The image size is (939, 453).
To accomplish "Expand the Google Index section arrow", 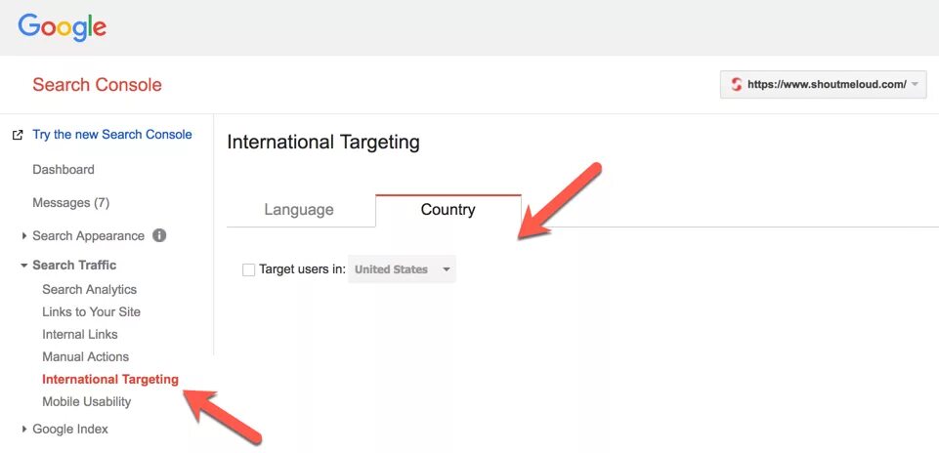I will pyautogui.click(x=24, y=429).
